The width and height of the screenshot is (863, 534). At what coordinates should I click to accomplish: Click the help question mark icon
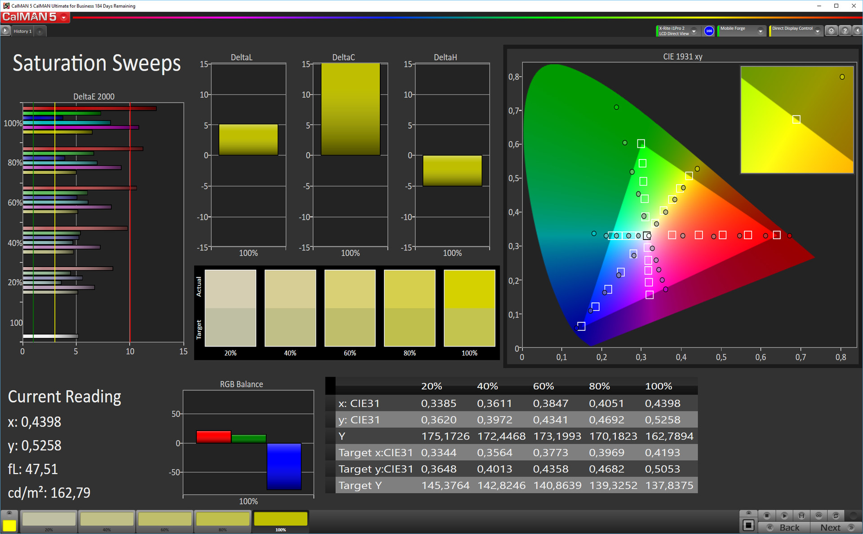(x=845, y=31)
